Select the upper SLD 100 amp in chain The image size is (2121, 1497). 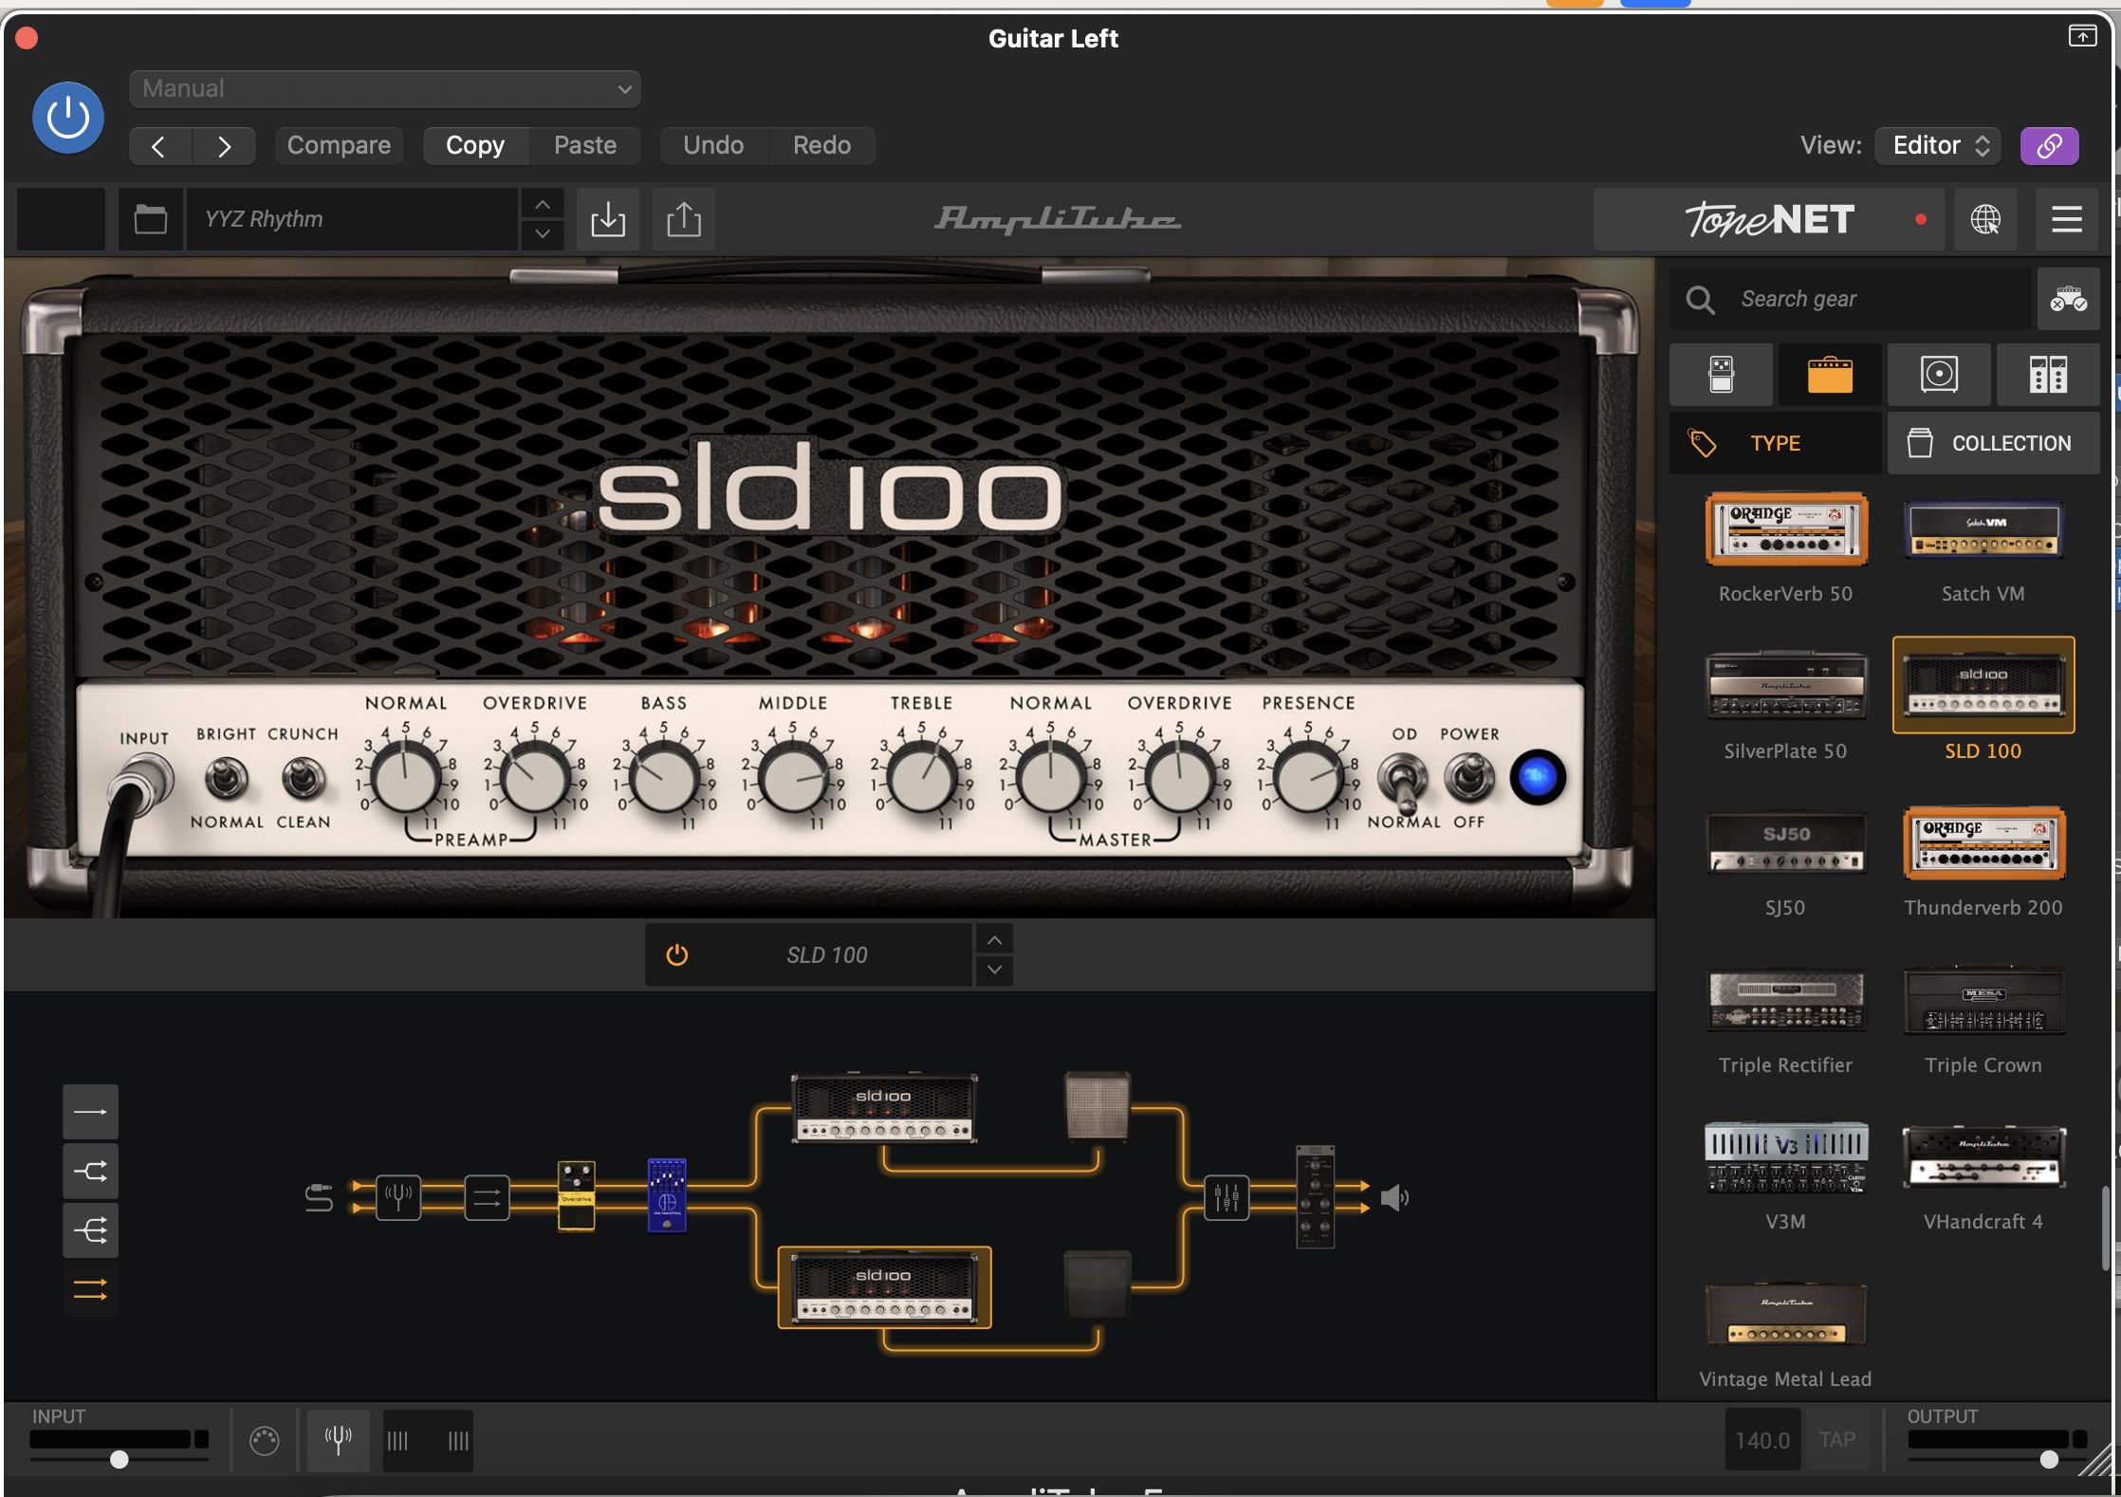[884, 1107]
